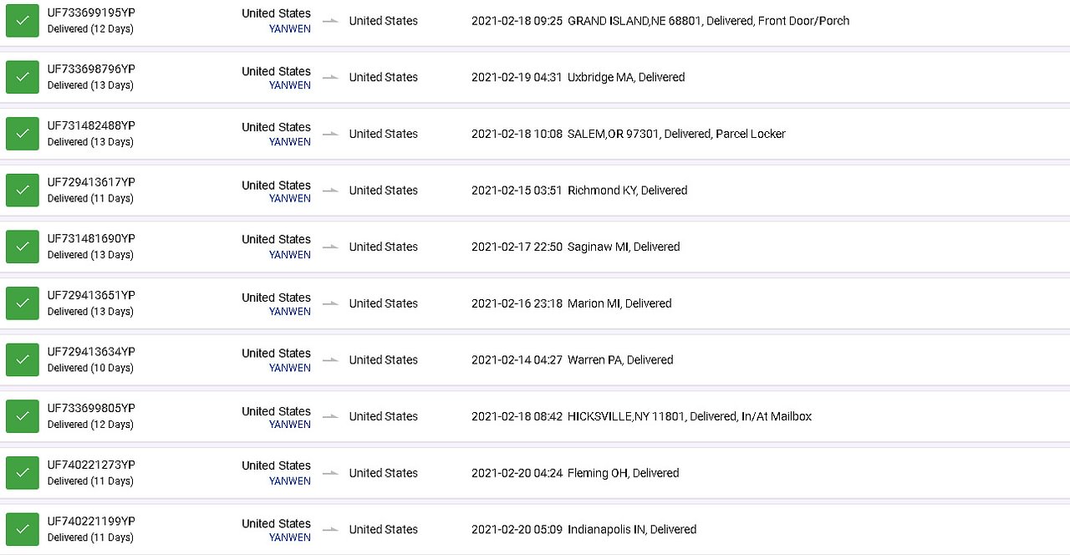
Task: Click YANWEN carrier link in Grand Island row
Action: (290, 28)
